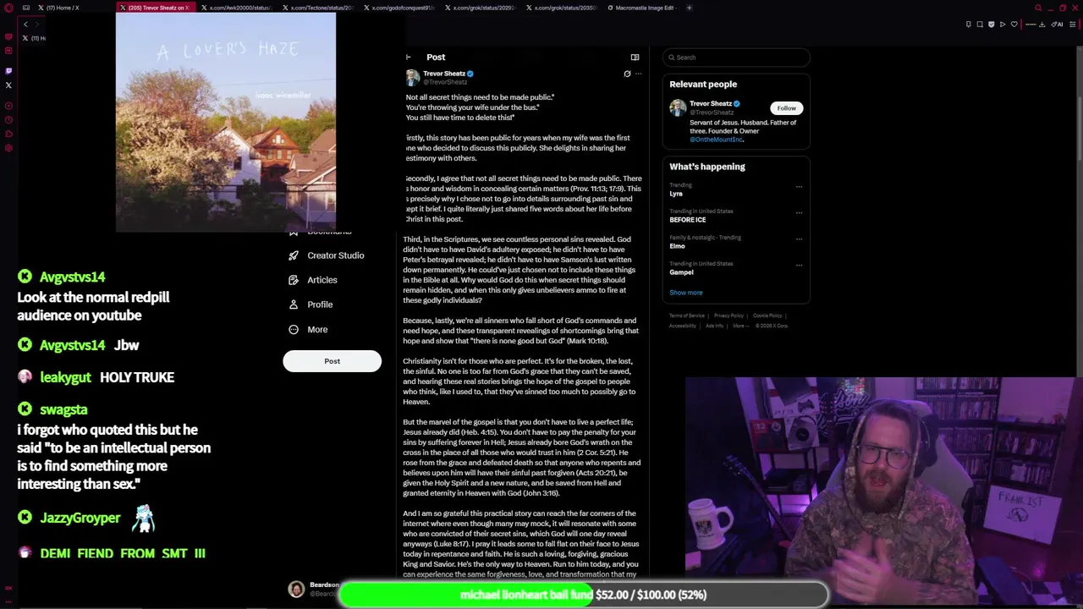Open the Privacy Policy footer link
1083x609 pixels.
[x=728, y=315]
